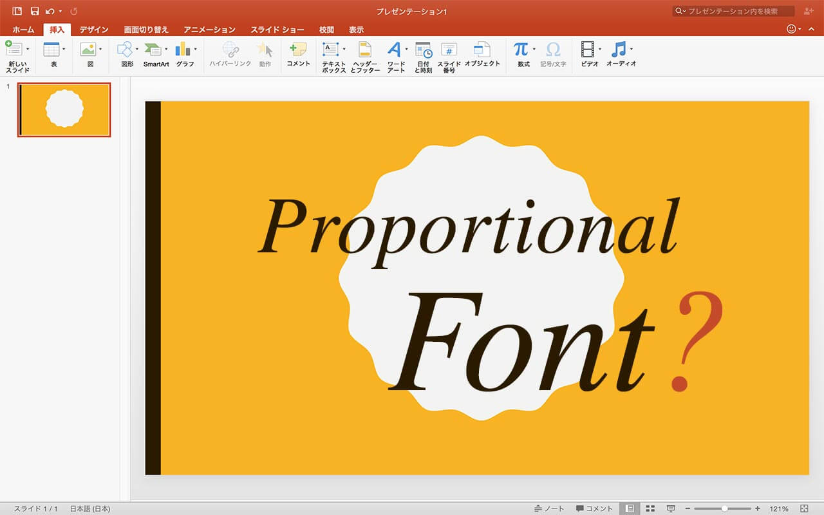Collapse the ribbon with the chevron

click(810, 30)
